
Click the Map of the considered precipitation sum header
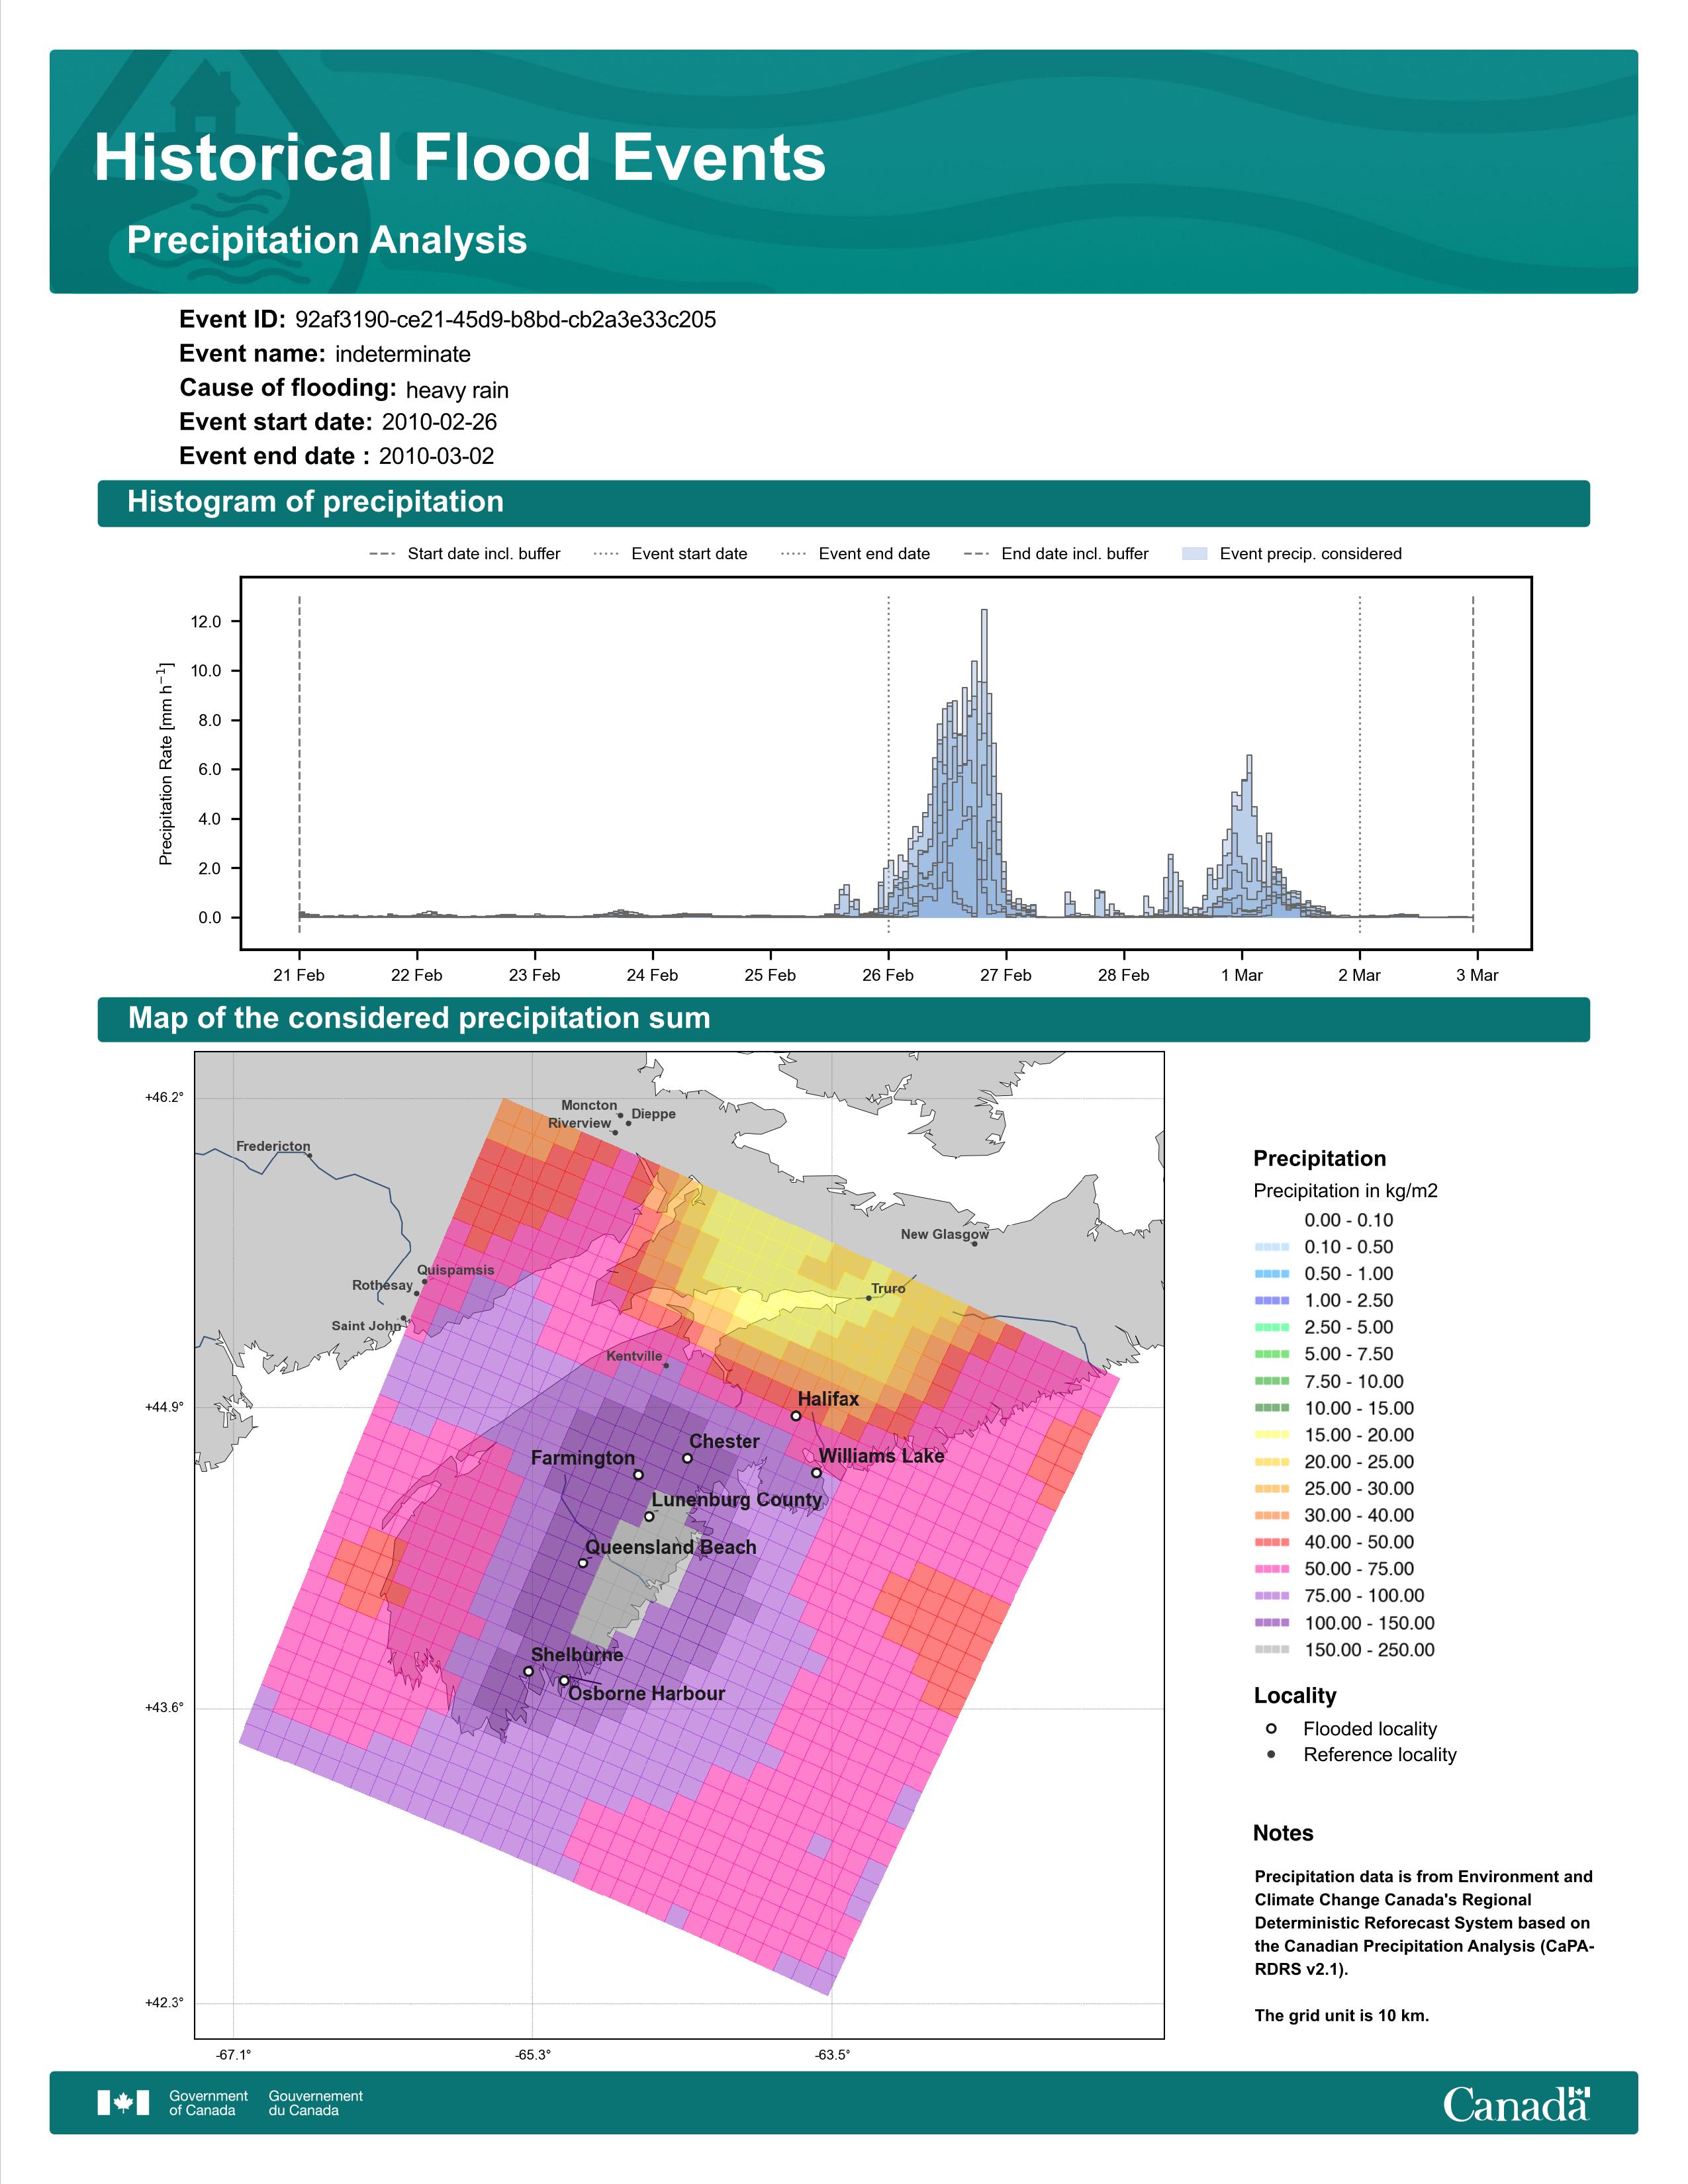[x=843, y=1018]
